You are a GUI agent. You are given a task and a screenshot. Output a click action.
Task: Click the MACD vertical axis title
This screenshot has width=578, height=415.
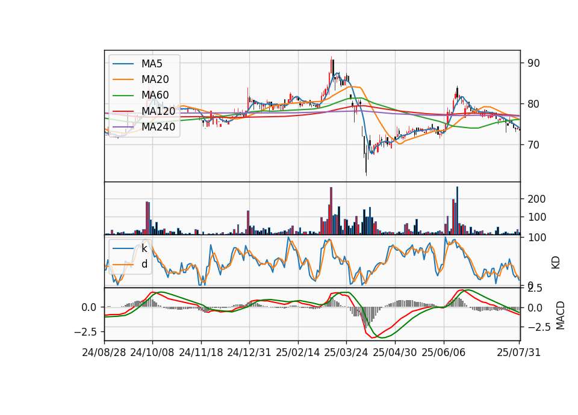coord(561,315)
